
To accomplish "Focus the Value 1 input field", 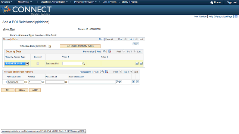I will pos(72,64).
